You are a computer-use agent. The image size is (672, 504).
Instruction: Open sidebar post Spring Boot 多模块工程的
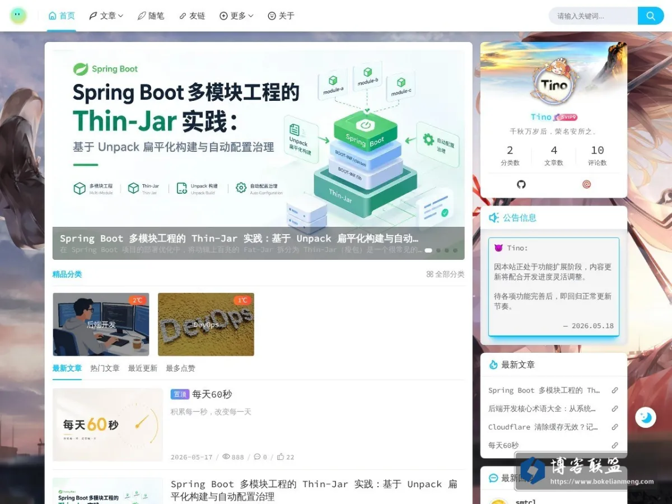coord(544,390)
